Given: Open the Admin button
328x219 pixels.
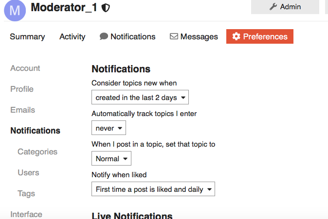Looking at the screenshot, I should [x=285, y=7].
